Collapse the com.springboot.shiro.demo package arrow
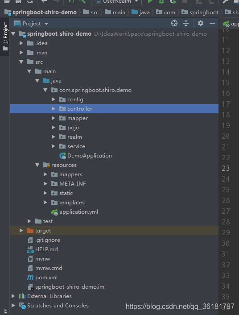This screenshot has width=239, height=315. 45,90
